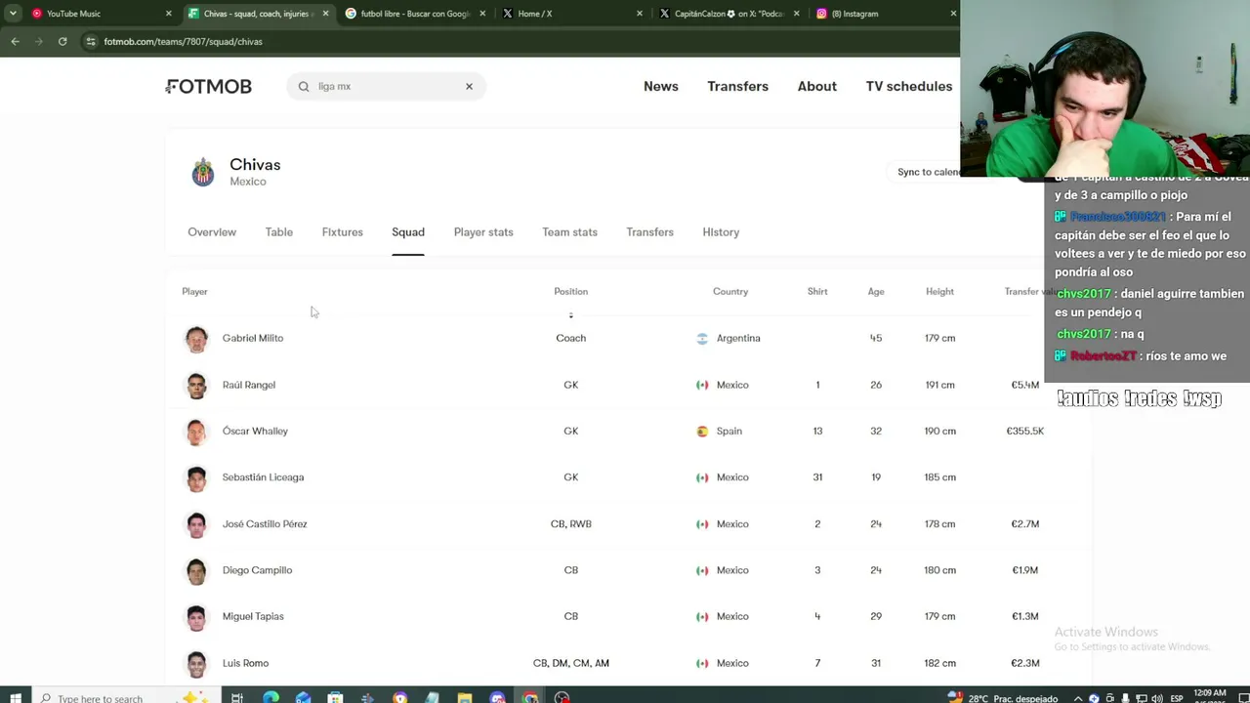Screen dimensions: 1250x703
Task: Click the Chivas team crest
Action: [x=203, y=173]
